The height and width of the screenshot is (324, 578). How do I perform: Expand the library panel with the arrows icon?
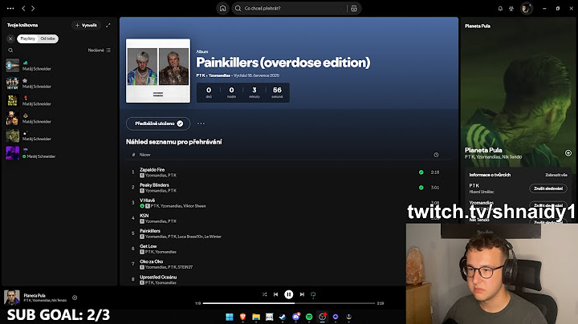(108, 25)
